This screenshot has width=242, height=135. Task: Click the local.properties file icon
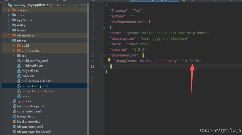(14, 122)
